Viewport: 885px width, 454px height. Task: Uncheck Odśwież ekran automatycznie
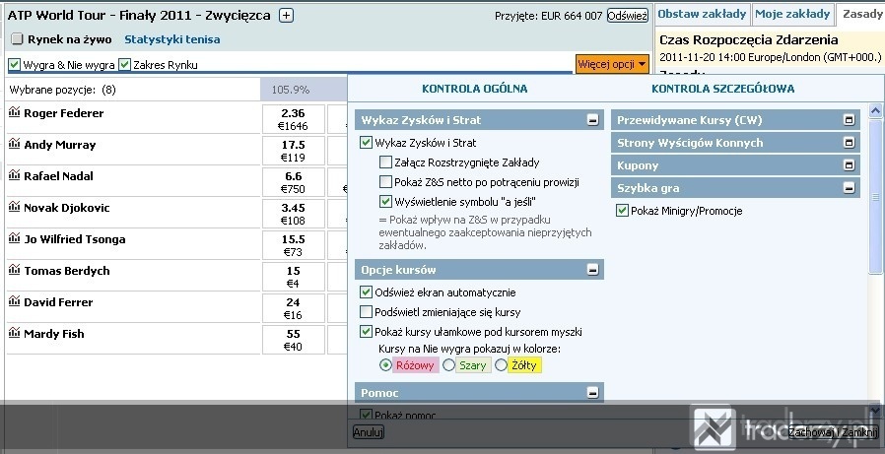[x=366, y=292]
